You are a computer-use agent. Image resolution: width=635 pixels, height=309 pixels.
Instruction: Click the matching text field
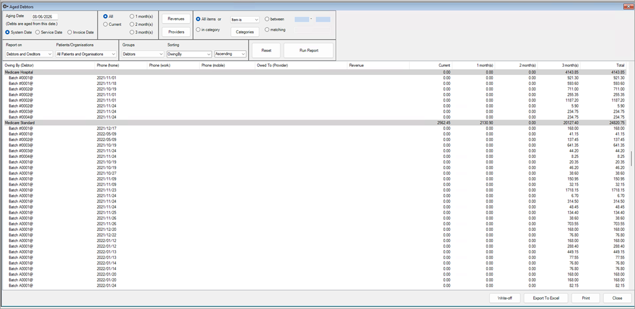click(x=312, y=30)
